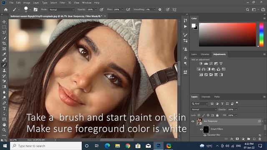Toggle Smart Filters visibility eye
Screen dimensions: 267x150
(x=201, y=130)
